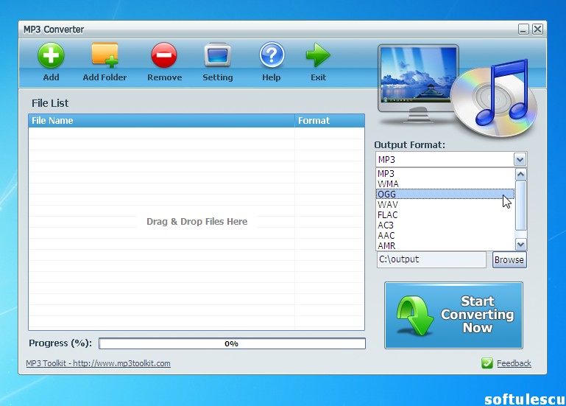This screenshot has width=566, height=406.
Task: Open the Setting monitor icon
Action: click(x=217, y=55)
